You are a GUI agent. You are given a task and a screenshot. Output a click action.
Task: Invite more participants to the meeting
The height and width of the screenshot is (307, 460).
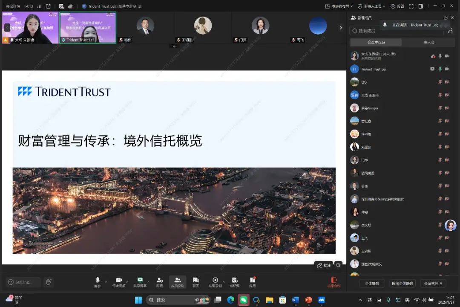(160, 281)
